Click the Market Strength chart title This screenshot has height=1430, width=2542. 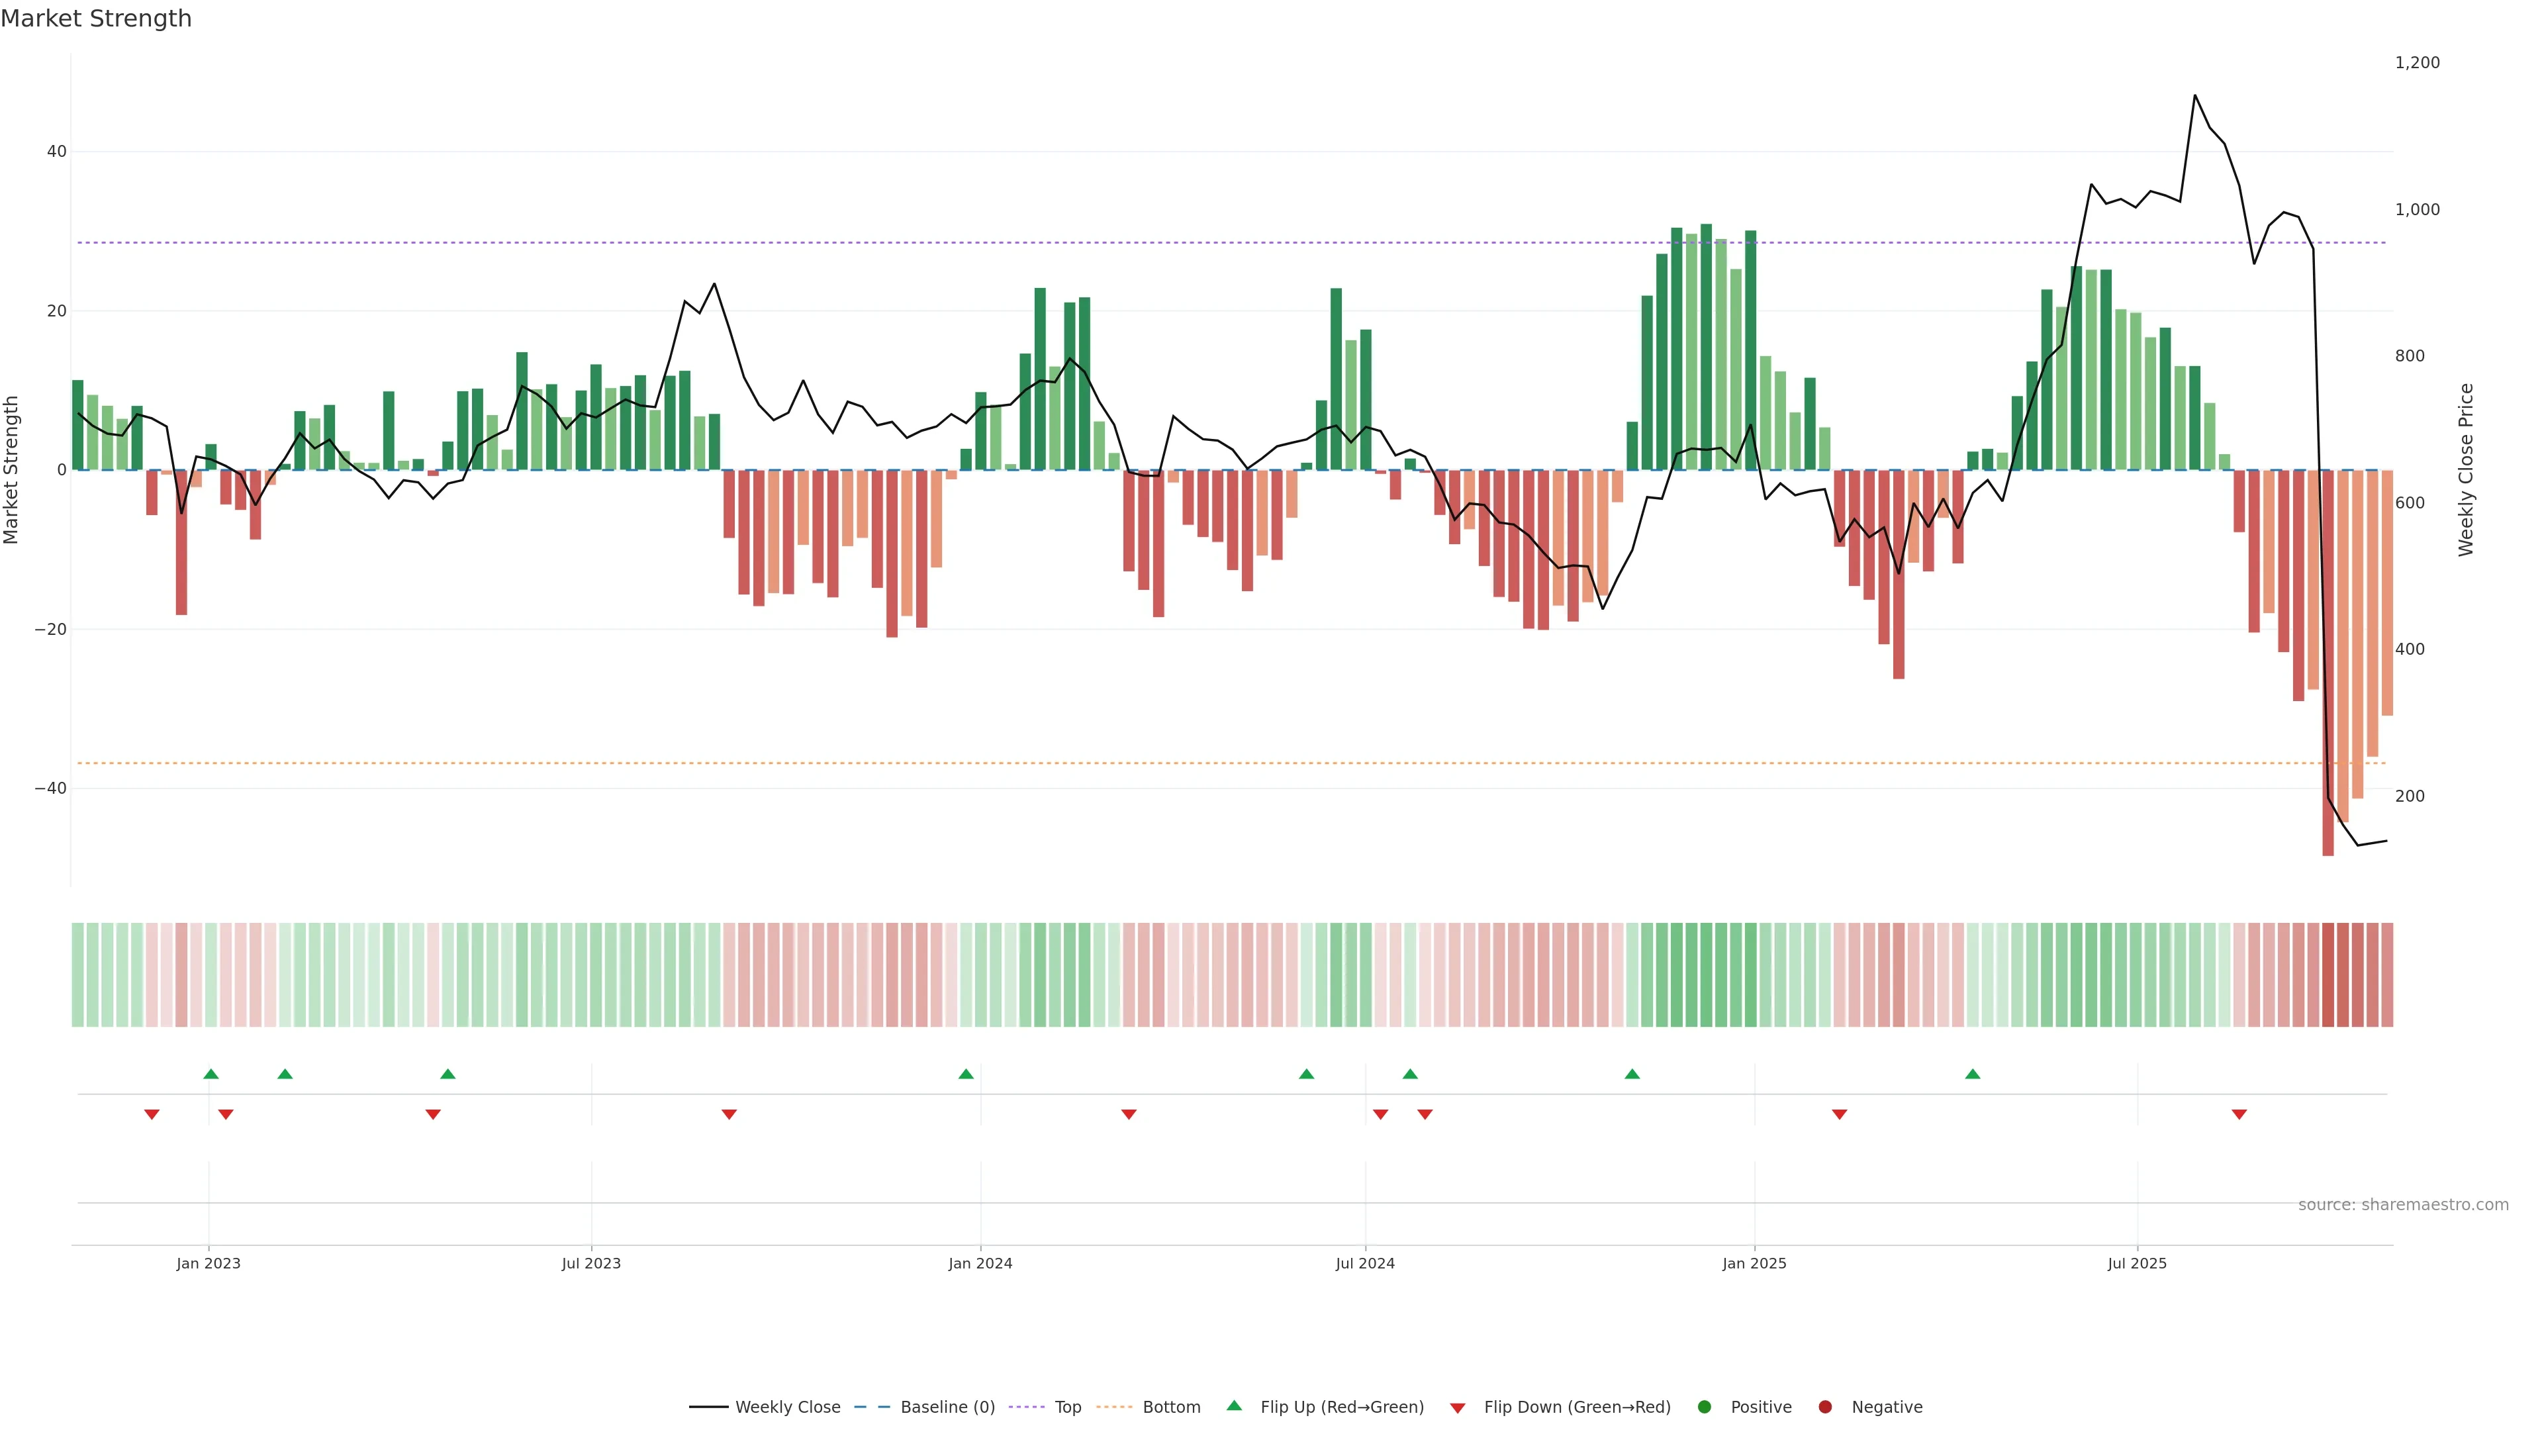(96, 19)
